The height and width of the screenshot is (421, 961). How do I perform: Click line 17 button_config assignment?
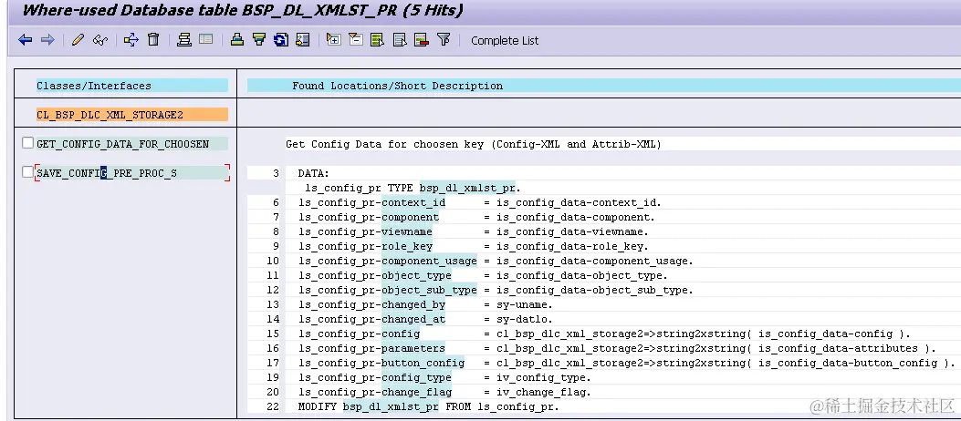[627, 363]
